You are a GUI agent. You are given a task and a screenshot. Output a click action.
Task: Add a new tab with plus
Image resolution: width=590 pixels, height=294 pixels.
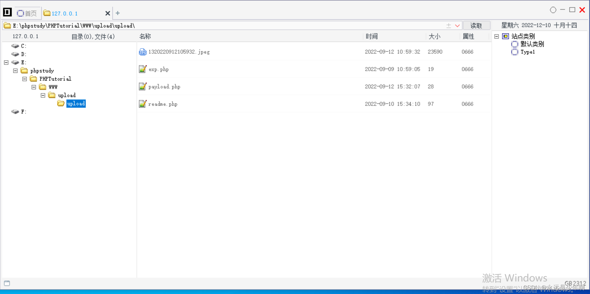click(118, 13)
